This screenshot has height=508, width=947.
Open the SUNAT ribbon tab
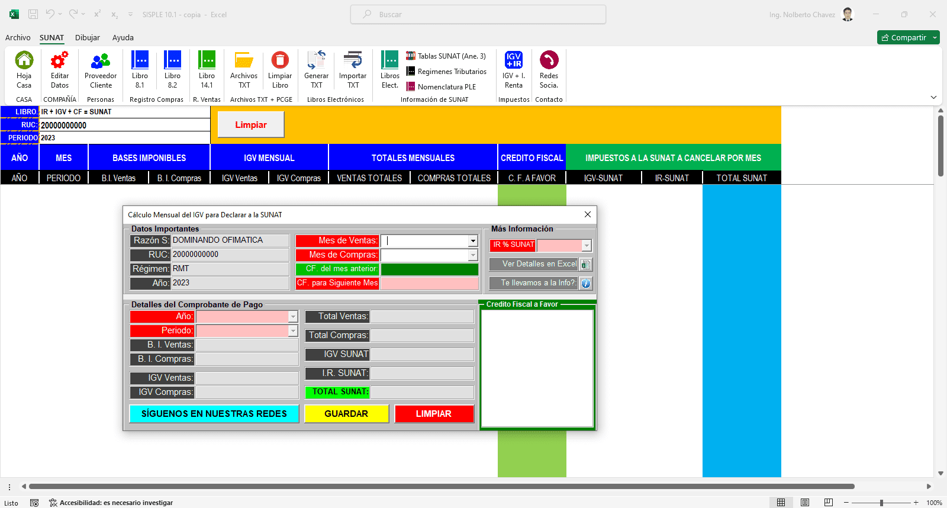(x=52, y=37)
